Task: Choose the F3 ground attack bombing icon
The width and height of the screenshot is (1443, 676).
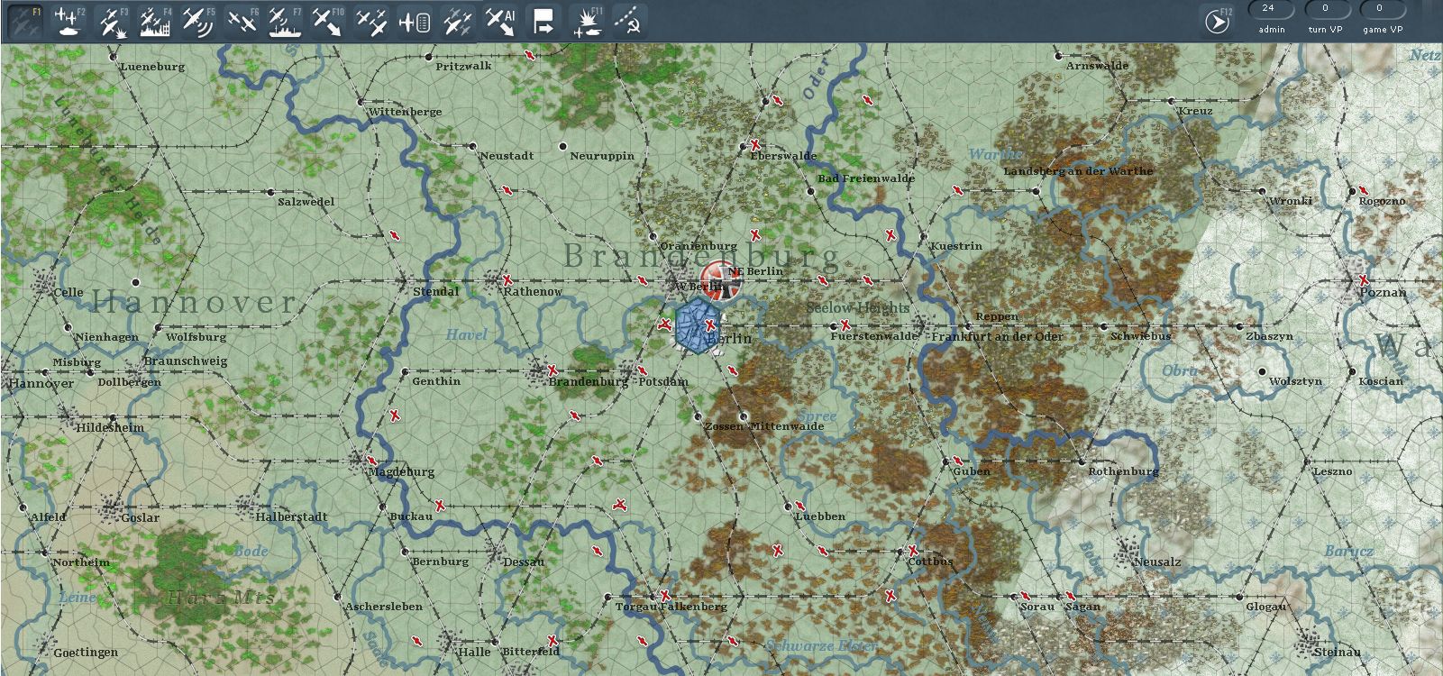Action: pyautogui.click(x=112, y=21)
